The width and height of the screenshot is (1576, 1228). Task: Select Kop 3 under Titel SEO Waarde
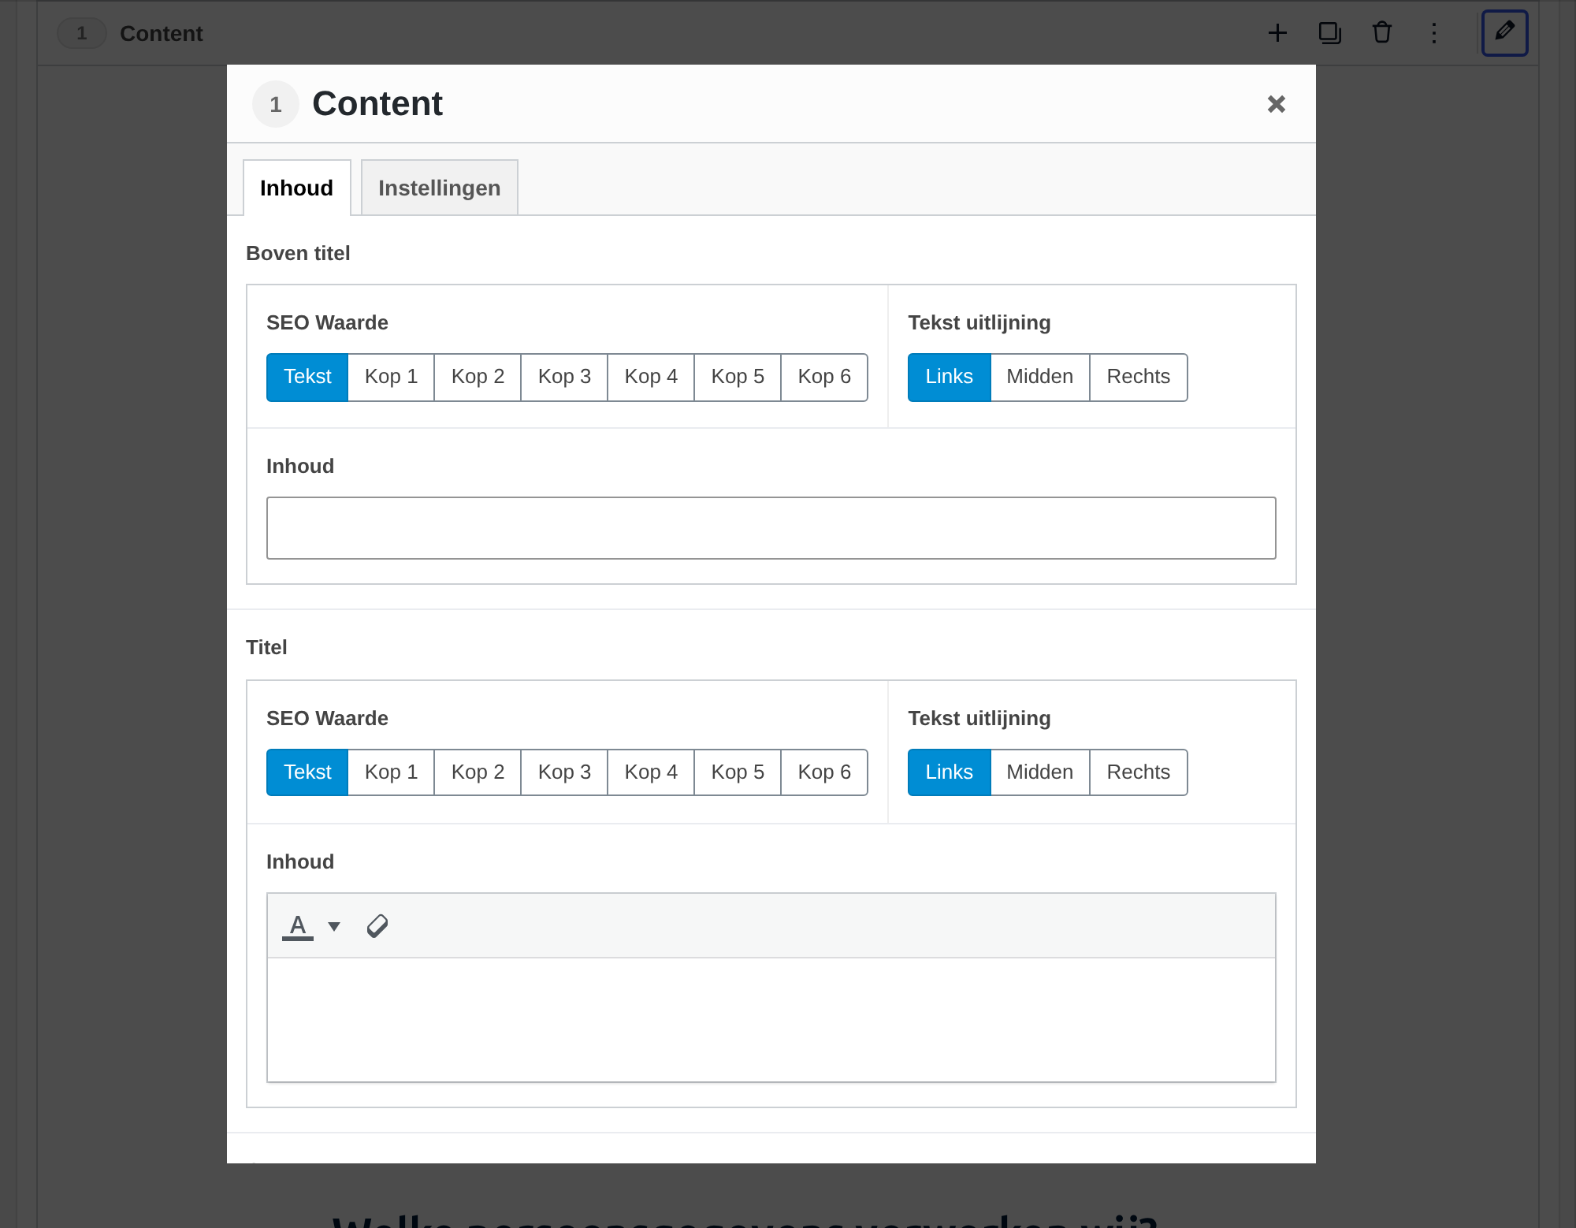click(x=564, y=772)
